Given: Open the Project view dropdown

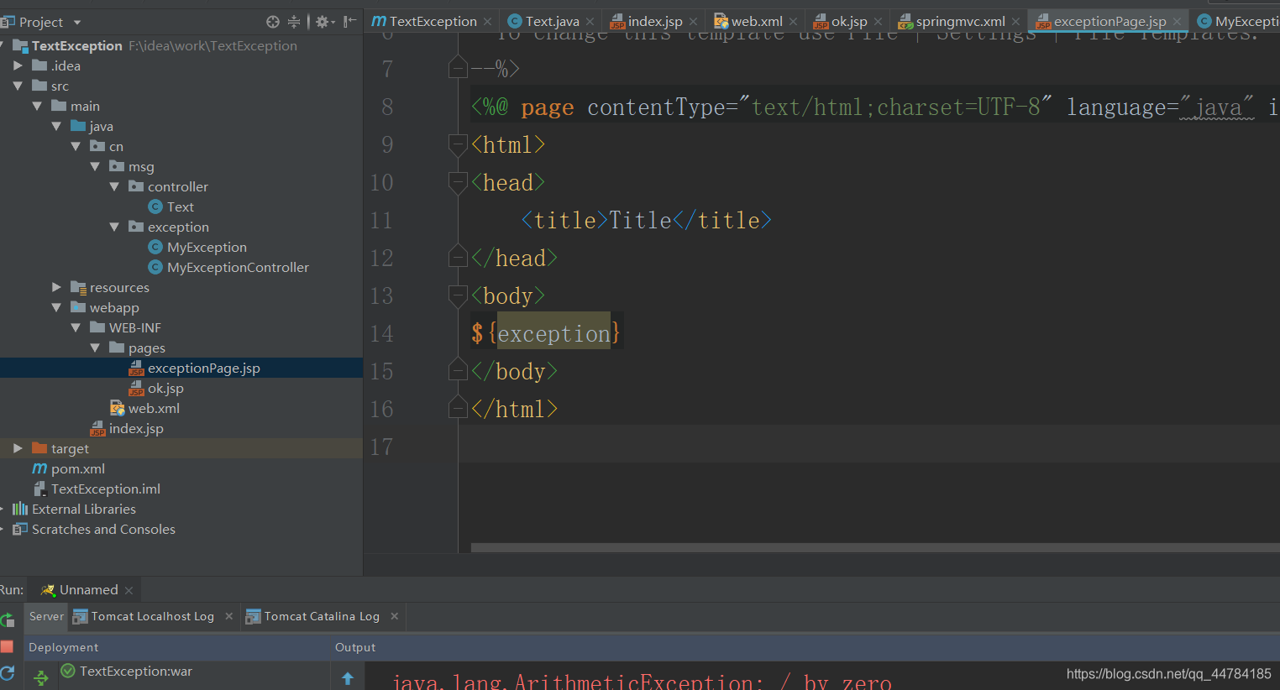Looking at the screenshot, I should pos(77,23).
